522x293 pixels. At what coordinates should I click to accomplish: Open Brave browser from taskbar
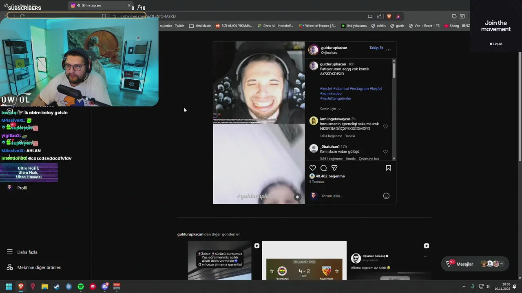coord(21,286)
